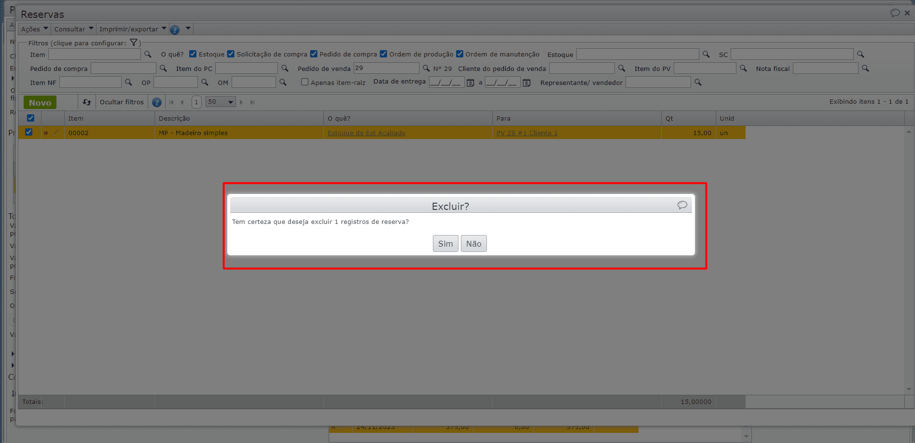The width and height of the screenshot is (915, 443).
Task: Click the magnifier beside the Item NF field
Action: click(128, 83)
